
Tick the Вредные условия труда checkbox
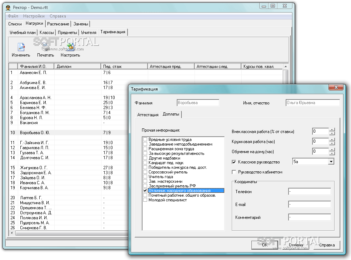(145, 139)
